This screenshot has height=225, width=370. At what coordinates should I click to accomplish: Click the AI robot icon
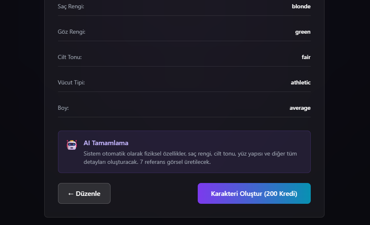[x=72, y=145]
